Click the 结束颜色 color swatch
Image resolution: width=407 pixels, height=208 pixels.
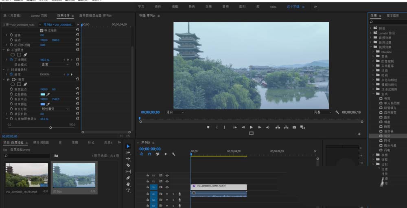click(x=43, y=104)
